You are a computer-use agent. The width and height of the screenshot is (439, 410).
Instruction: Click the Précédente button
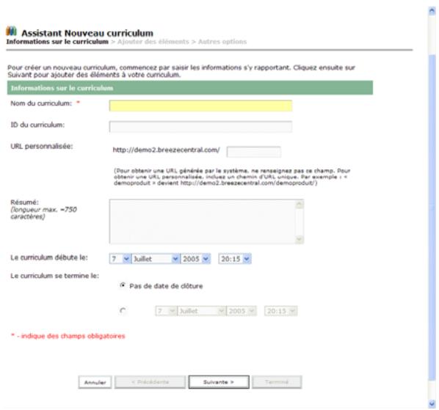[x=150, y=382]
